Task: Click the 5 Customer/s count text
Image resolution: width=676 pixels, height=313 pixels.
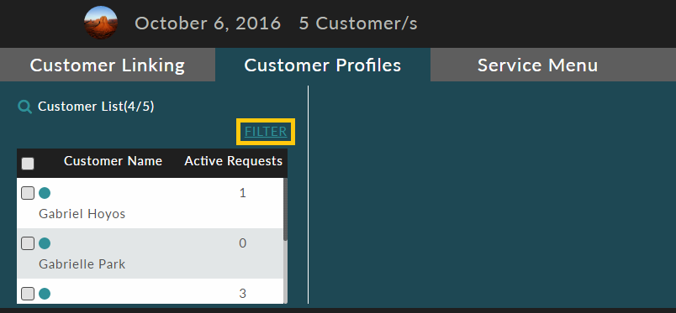Action: [x=358, y=23]
